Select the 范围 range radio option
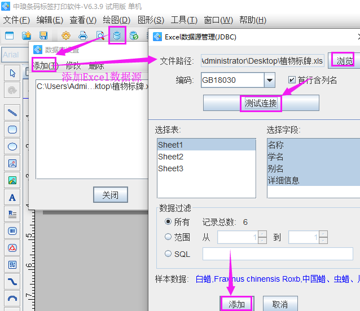The width and height of the screenshot is (360, 311). pos(168,237)
